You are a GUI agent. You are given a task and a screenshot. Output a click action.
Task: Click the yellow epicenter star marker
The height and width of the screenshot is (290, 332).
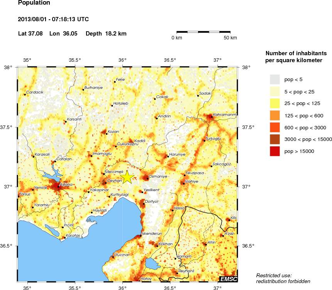127,177
